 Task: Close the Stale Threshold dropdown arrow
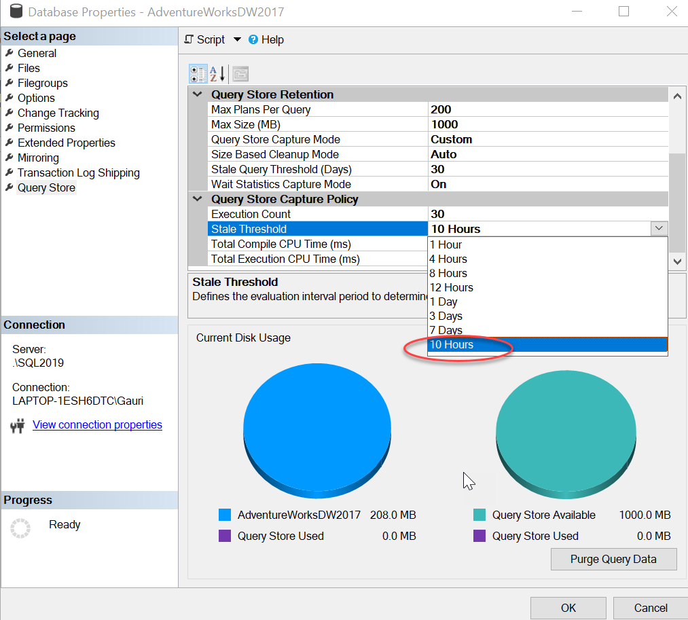pos(659,229)
